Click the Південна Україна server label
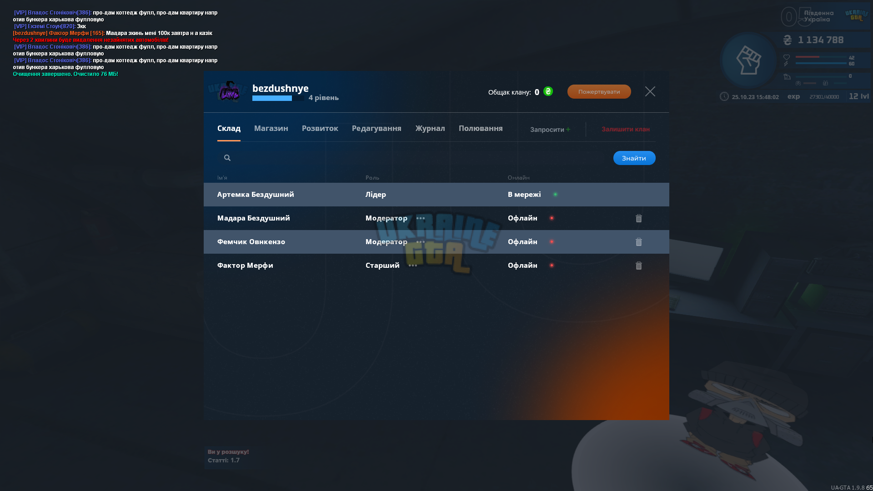The width and height of the screenshot is (873, 491). 819,16
